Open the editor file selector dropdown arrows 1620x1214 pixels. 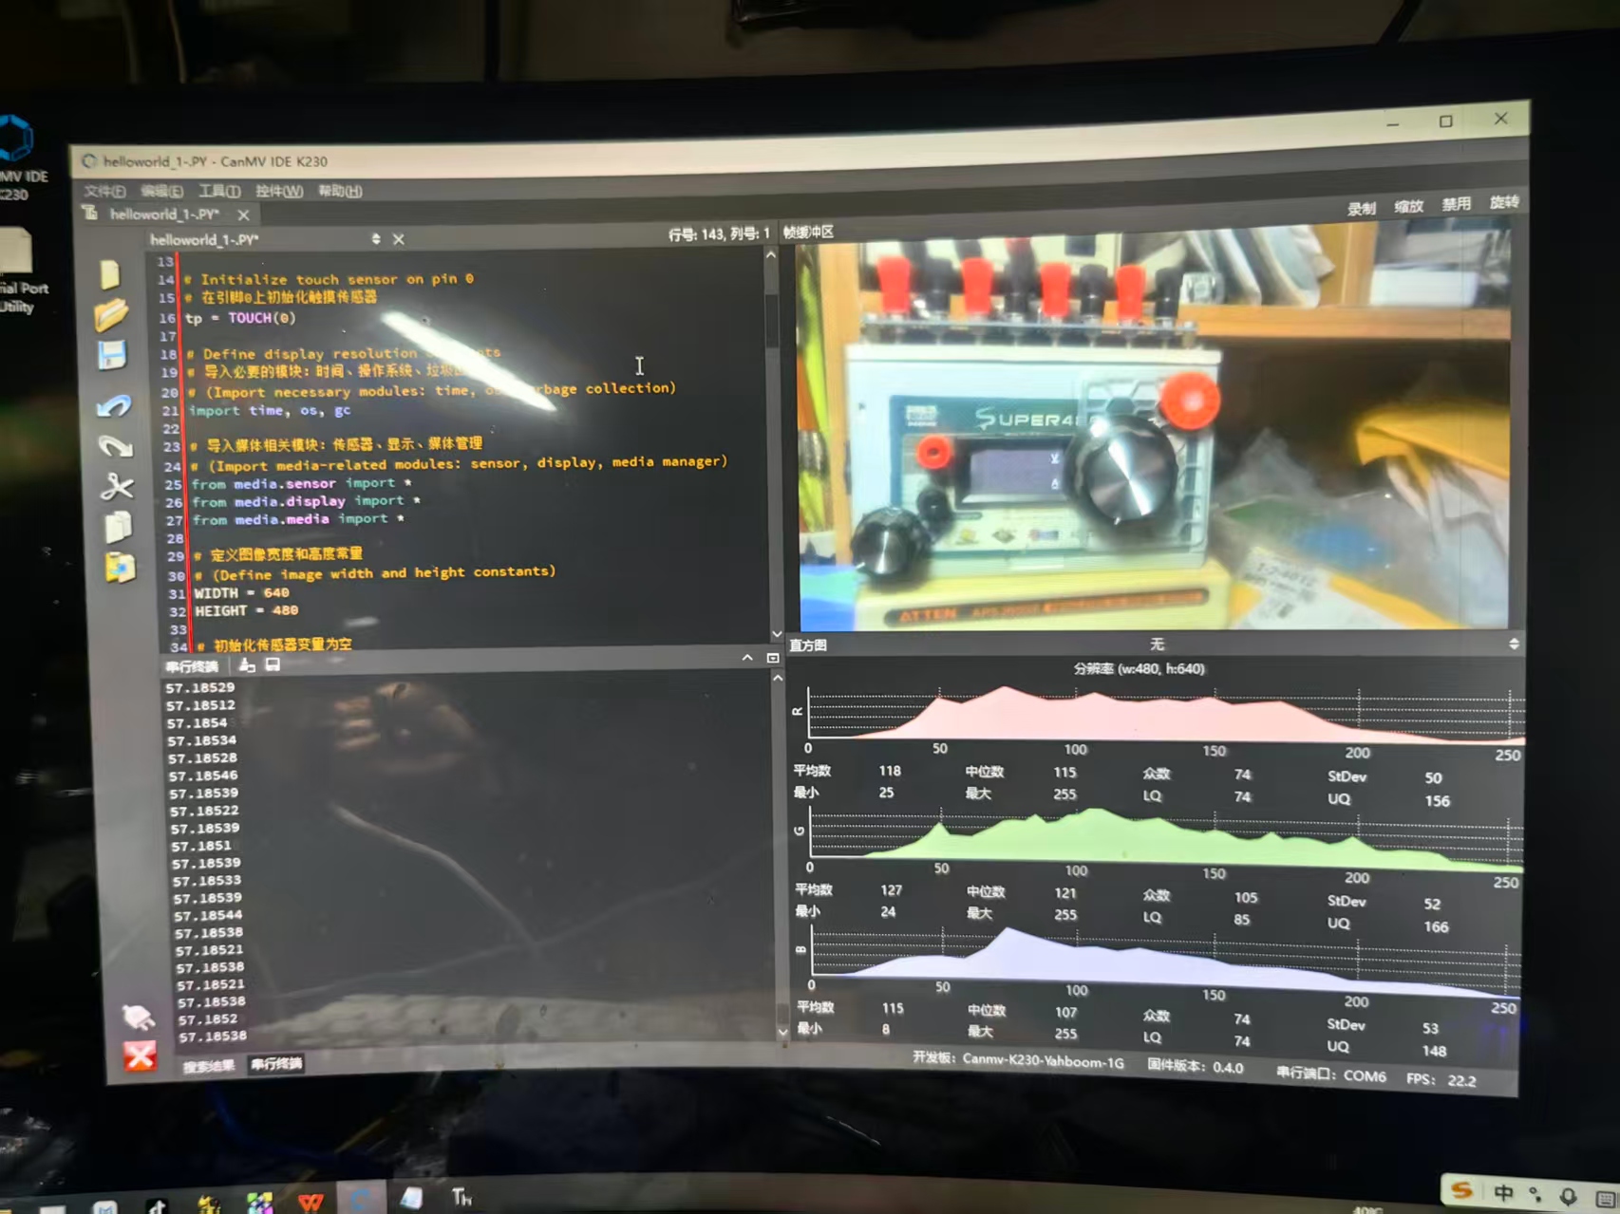(376, 239)
